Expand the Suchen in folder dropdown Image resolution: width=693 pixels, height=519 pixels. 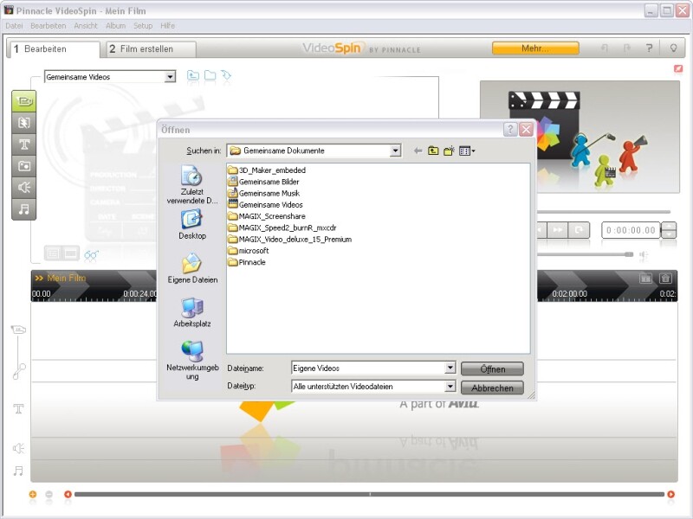tap(395, 151)
